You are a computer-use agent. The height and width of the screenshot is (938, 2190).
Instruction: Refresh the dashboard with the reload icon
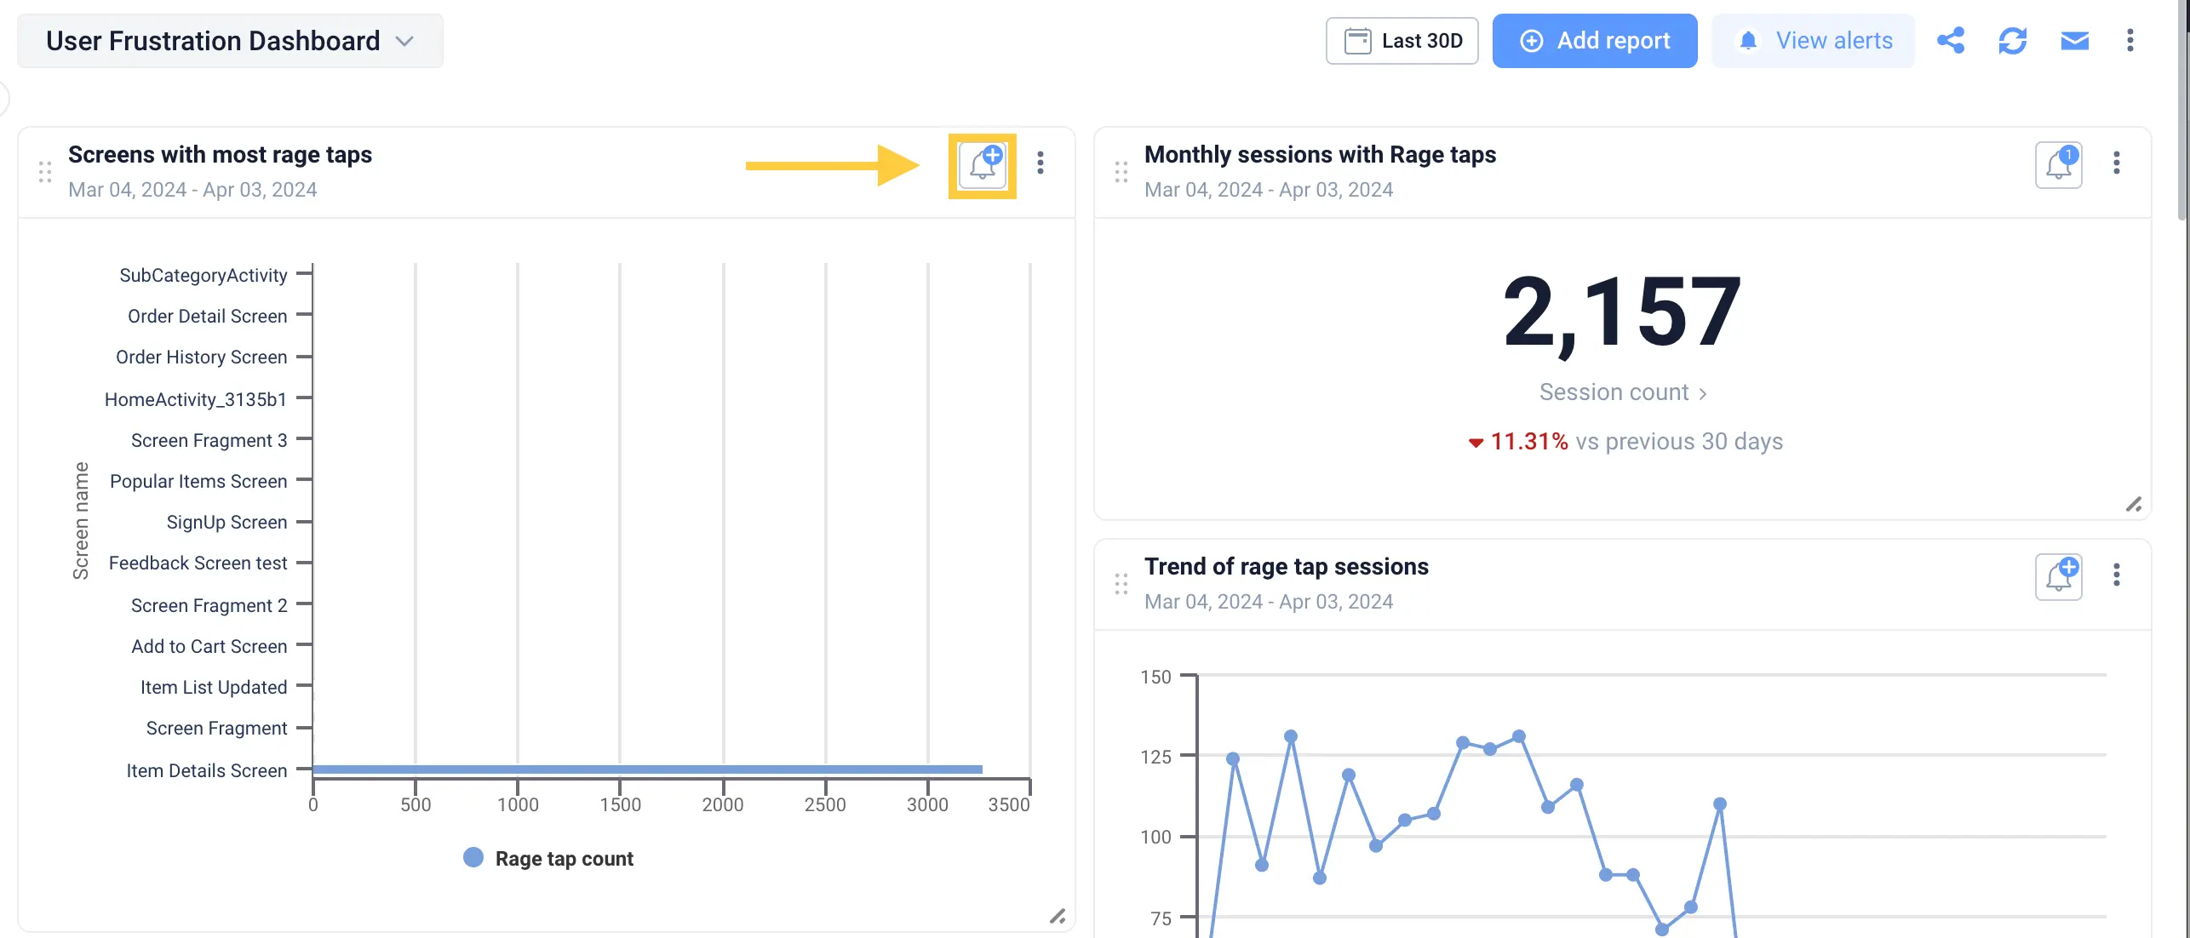point(2012,41)
